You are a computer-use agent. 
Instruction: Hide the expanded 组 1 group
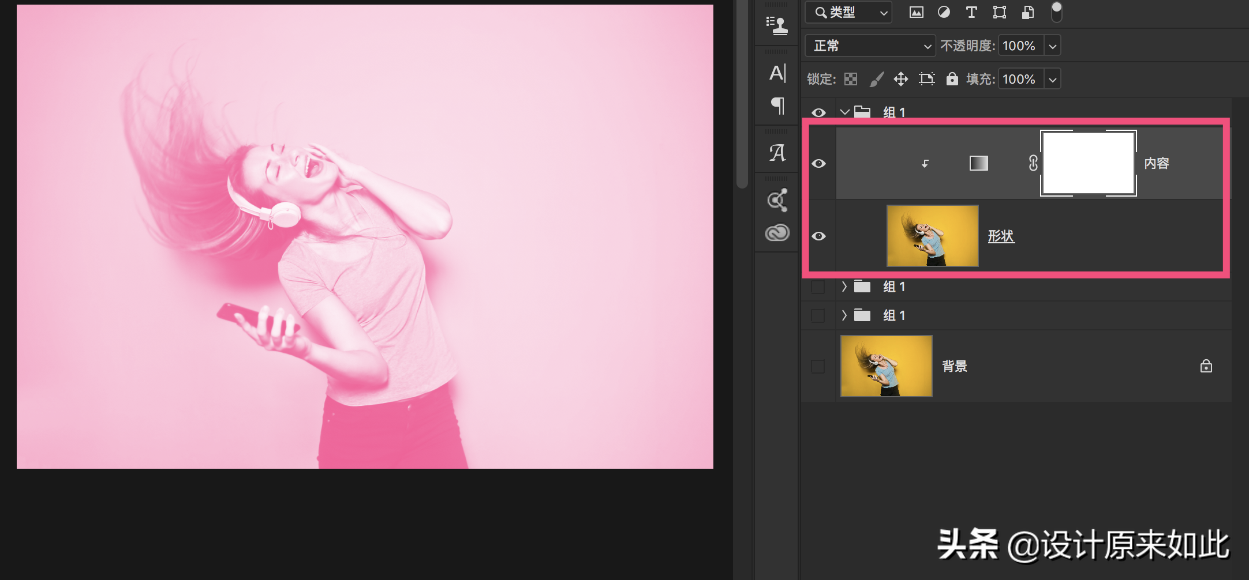click(x=818, y=112)
